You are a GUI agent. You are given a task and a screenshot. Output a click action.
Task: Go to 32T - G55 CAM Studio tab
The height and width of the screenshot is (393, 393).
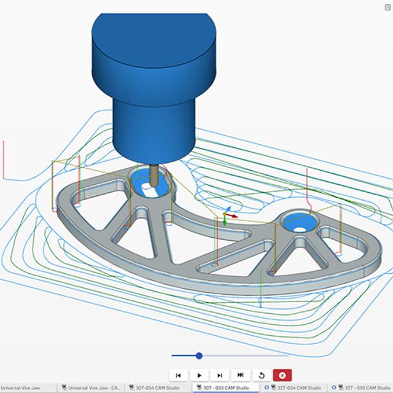367,388
